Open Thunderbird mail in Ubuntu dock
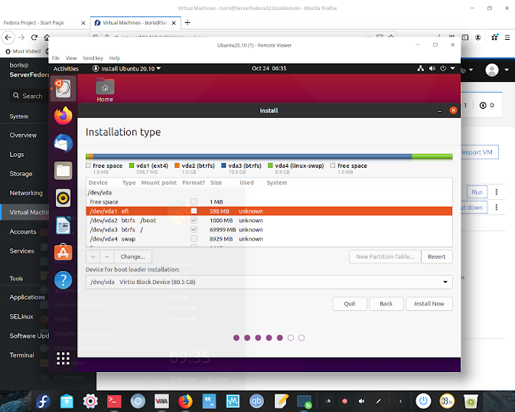The width and height of the screenshot is (515, 412). point(63,143)
